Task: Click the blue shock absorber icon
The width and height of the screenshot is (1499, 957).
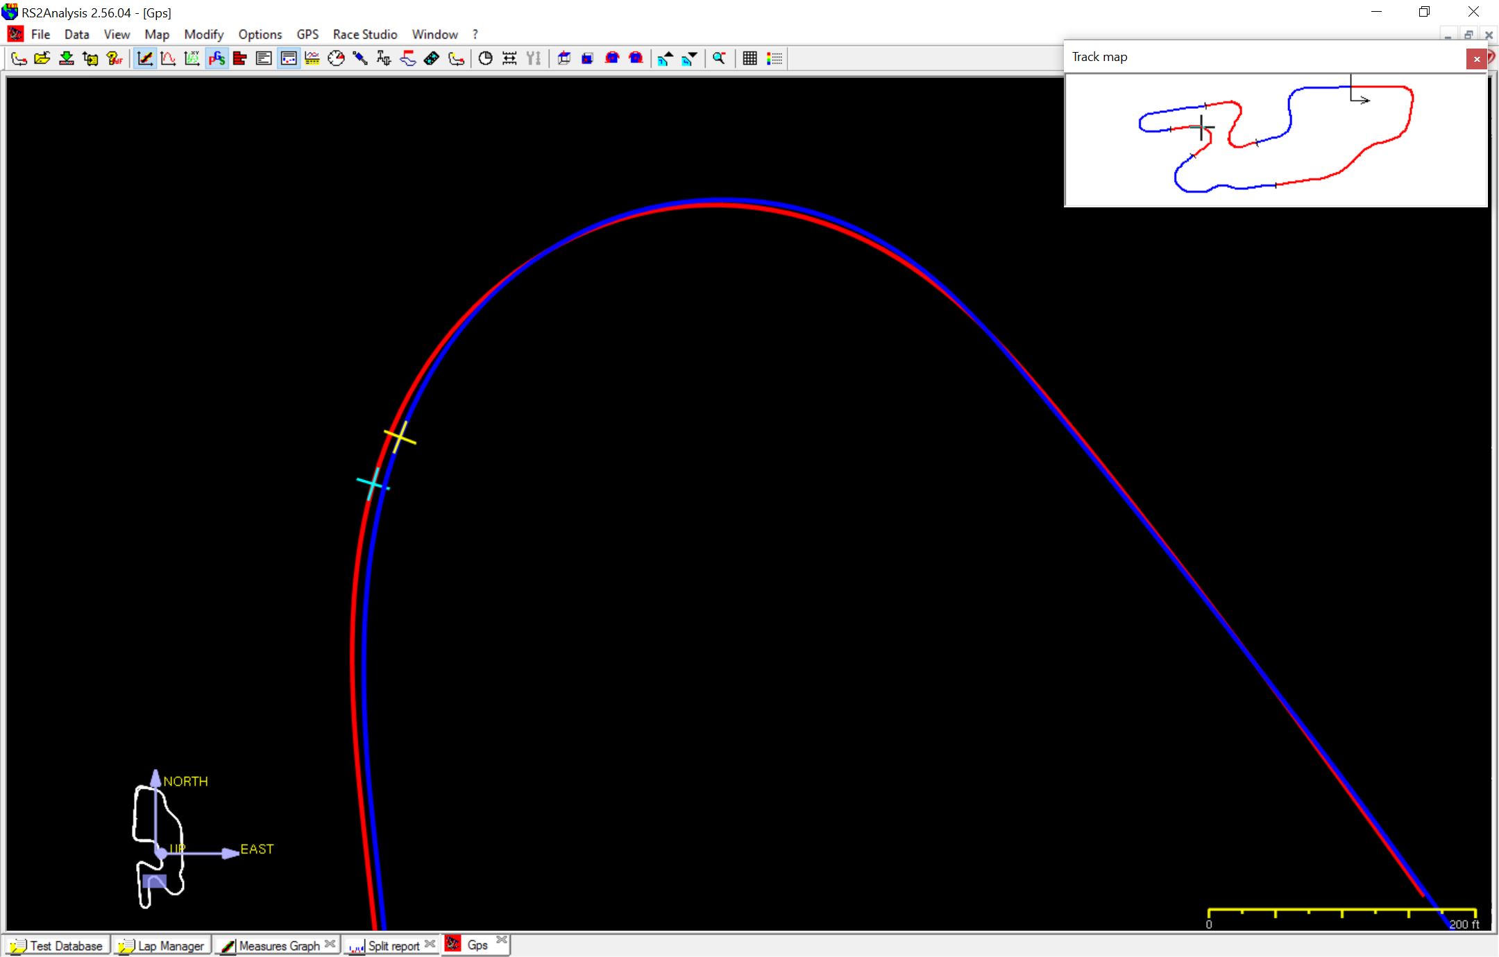Action: [360, 58]
